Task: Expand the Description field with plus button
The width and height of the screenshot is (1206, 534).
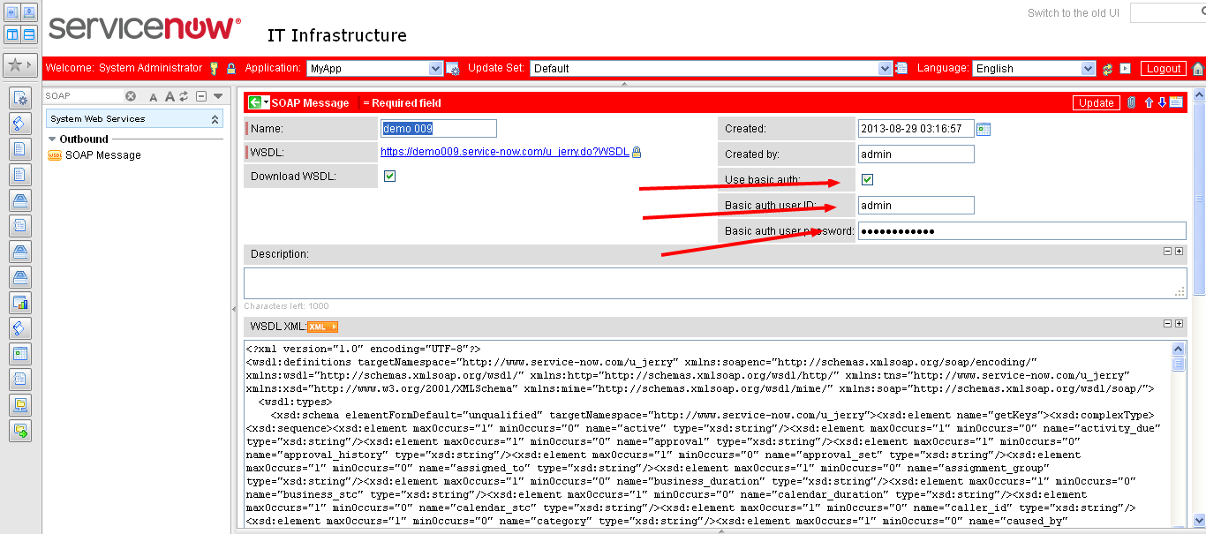Action: pos(1179,252)
